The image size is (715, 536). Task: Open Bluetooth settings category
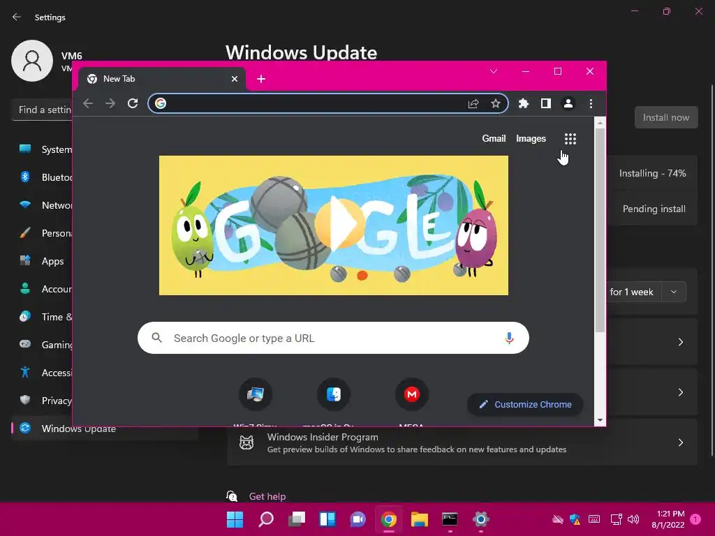(x=45, y=177)
